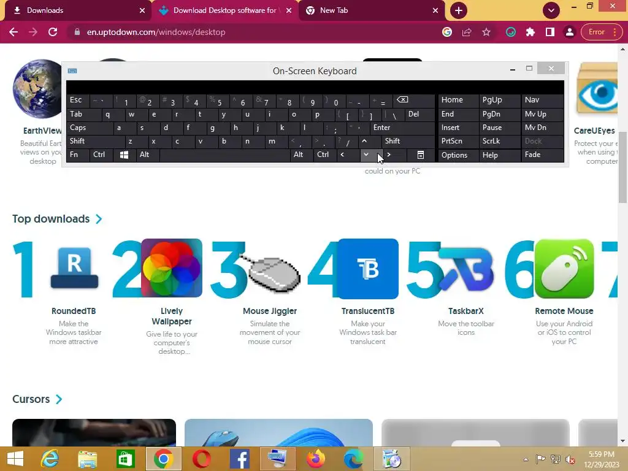This screenshot has height=471, width=628.
Task: Show hidden system tray icons arrow
Action: coord(526,459)
